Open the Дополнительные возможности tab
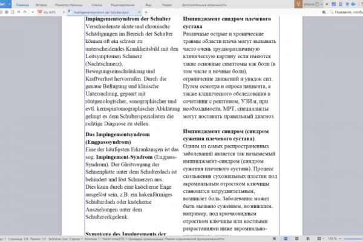Image resolution: width=363 pixels, height=242 pixels. point(204,5)
